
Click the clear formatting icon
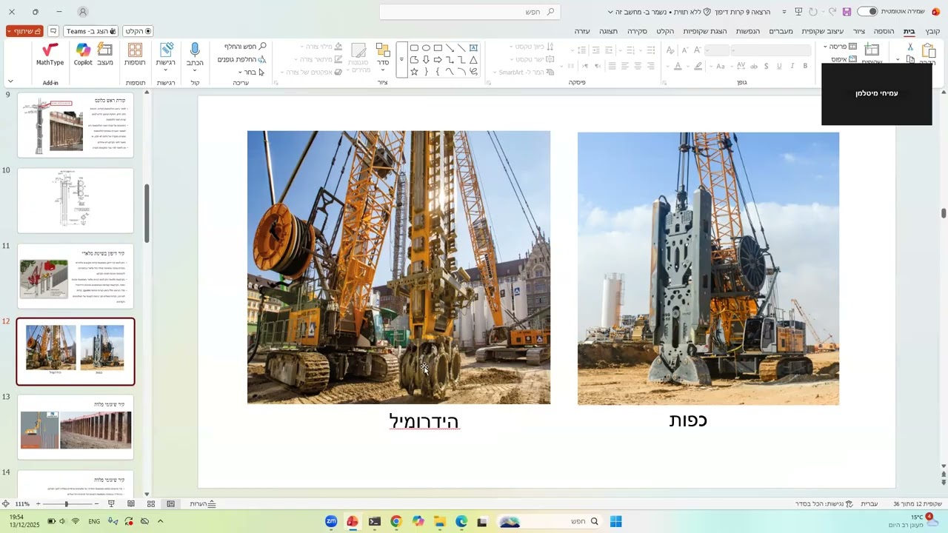[670, 50]
